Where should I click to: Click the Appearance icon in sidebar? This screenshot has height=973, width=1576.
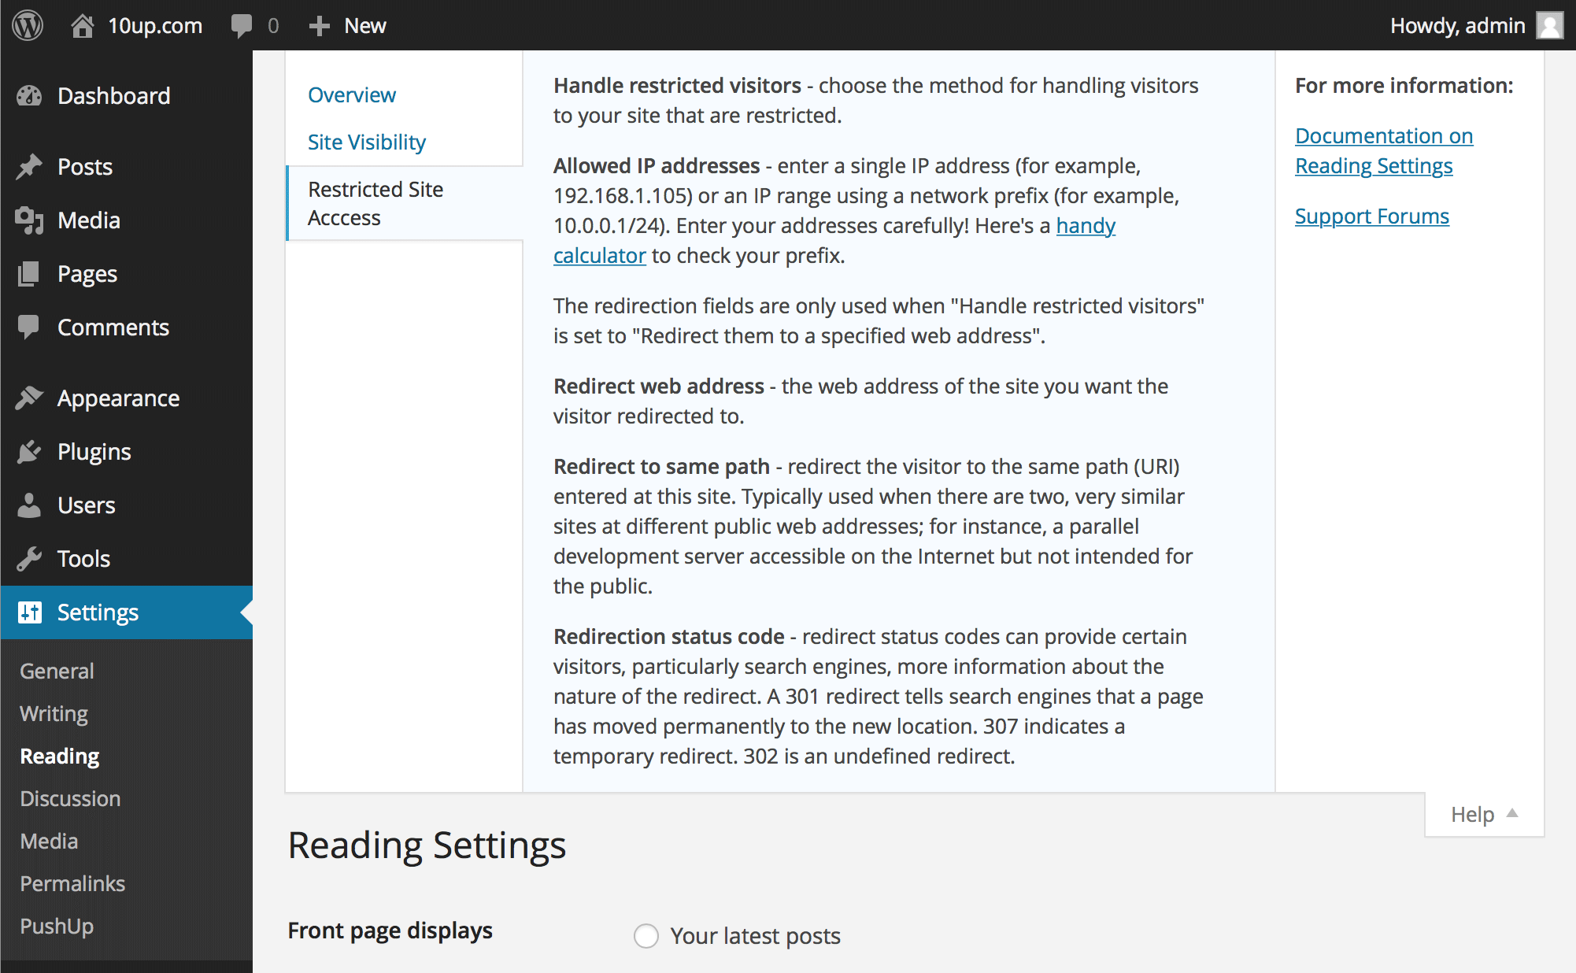pos(31,397)
